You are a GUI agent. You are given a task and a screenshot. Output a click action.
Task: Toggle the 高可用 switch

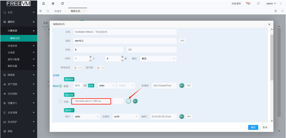pyautogui.click(x=101, y=68)
